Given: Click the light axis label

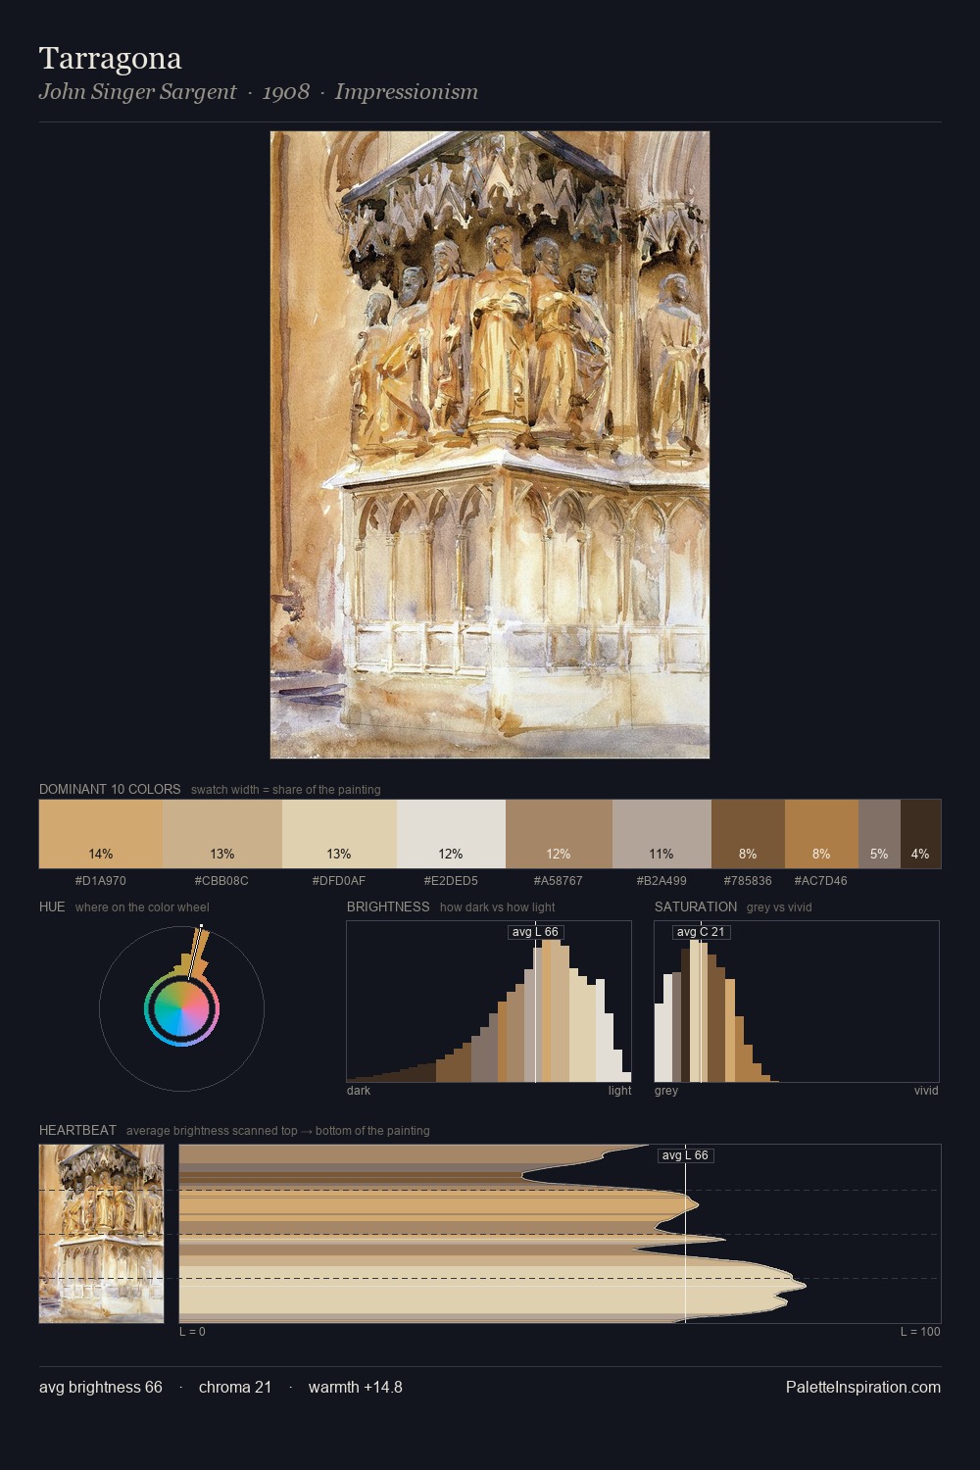Looking at the screenshot, I should coord(620,1091).
